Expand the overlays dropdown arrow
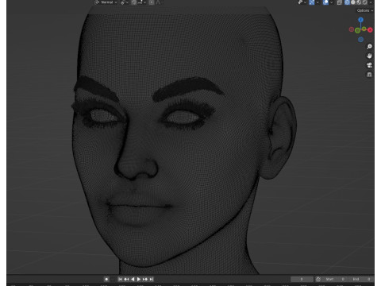381x286 pixels. coord(331,2)
